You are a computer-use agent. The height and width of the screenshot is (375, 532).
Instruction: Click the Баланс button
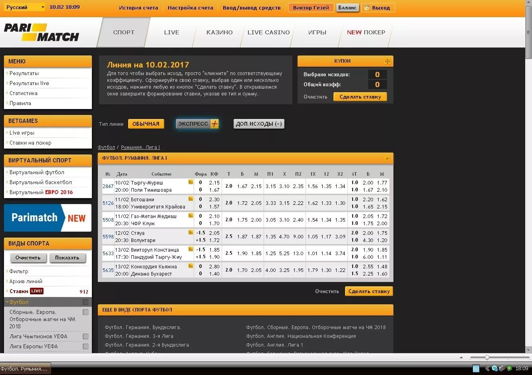pyautogui.click(x=347, y=8)
